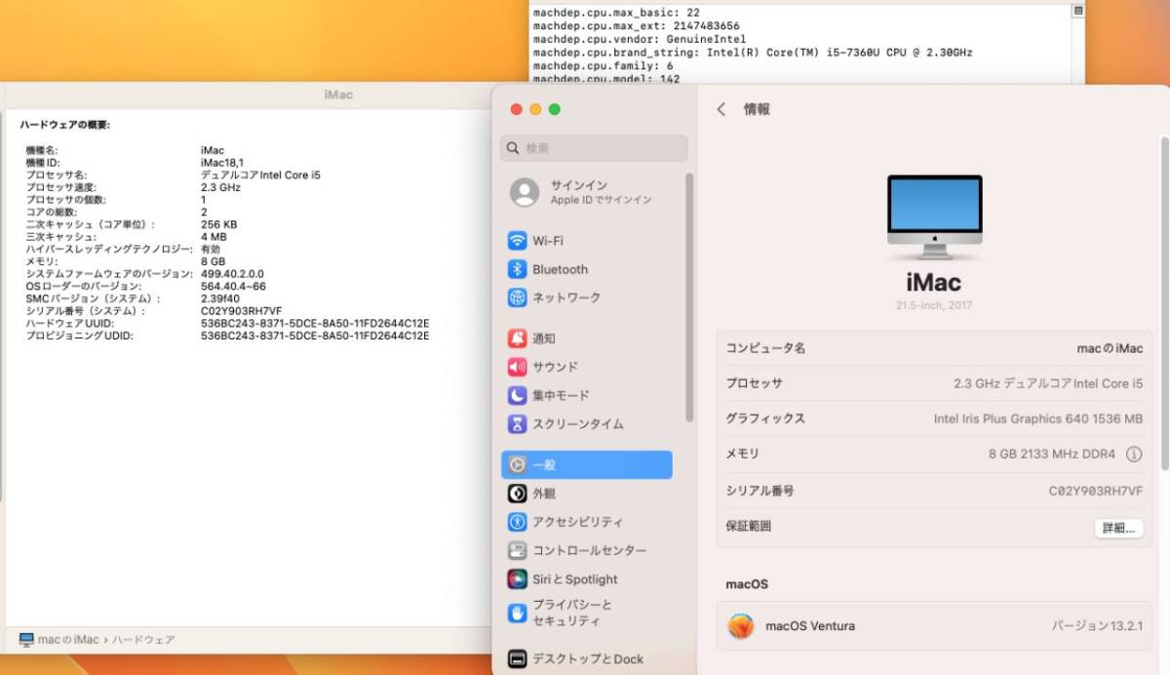The height and width of the screenshot is (675, 1170).
Task: Click the 検索 search field
Action: coord(593,147)
